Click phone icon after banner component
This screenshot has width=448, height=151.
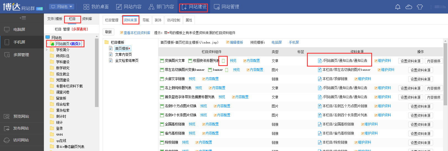(227, 70)
